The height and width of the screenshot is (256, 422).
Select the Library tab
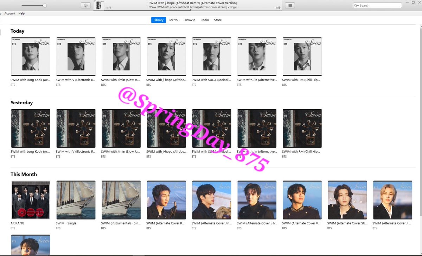tap(159, 20)
